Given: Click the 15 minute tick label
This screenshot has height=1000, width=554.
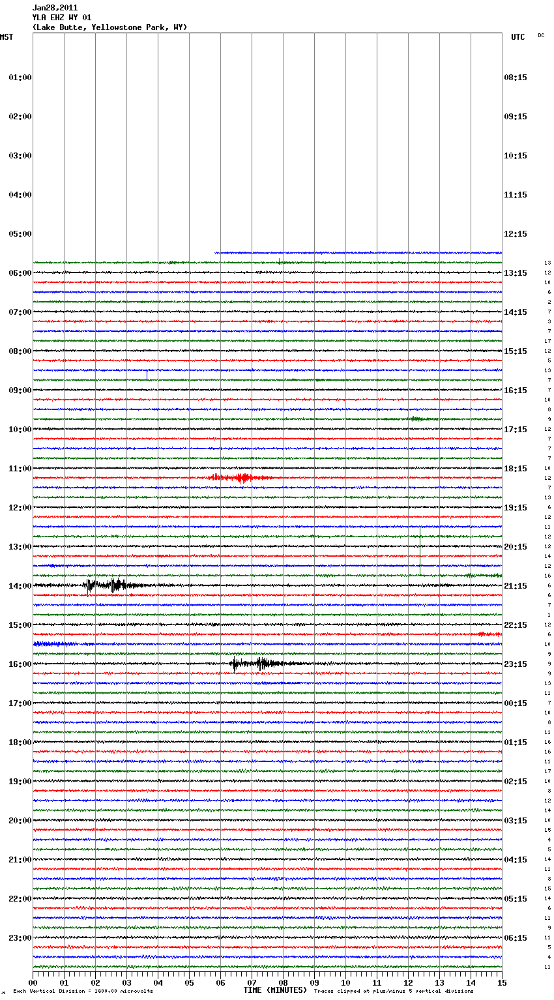Looking at the screenshot, I should point(502,982).
